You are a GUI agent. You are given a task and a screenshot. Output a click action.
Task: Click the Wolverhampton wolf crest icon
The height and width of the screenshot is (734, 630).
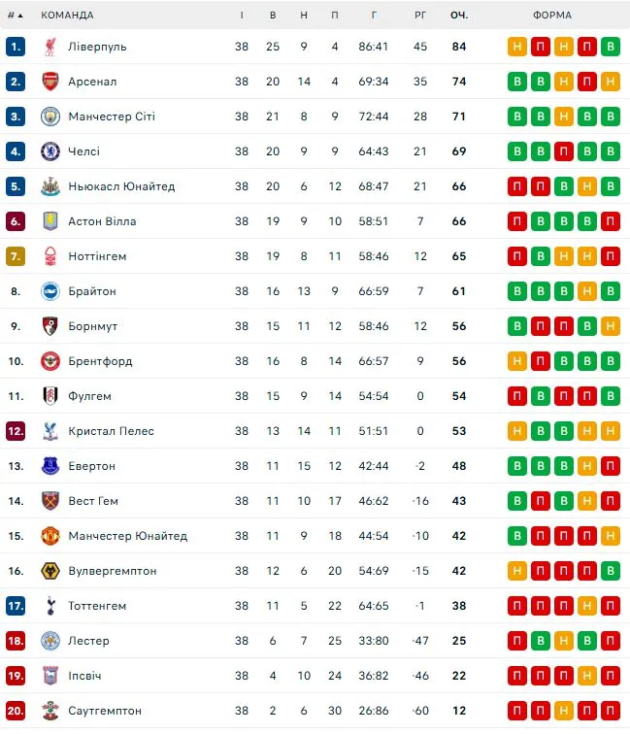pyautogui.click(x=50, y=571)
